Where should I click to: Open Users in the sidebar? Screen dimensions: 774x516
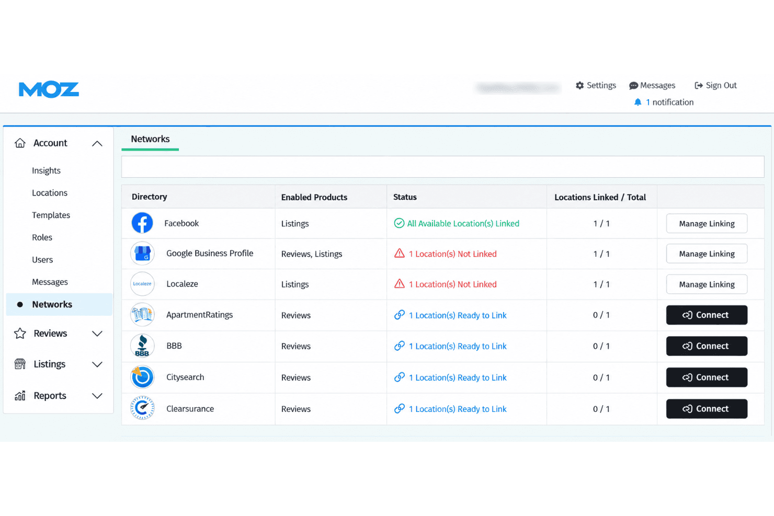click(x=42, y=260)
